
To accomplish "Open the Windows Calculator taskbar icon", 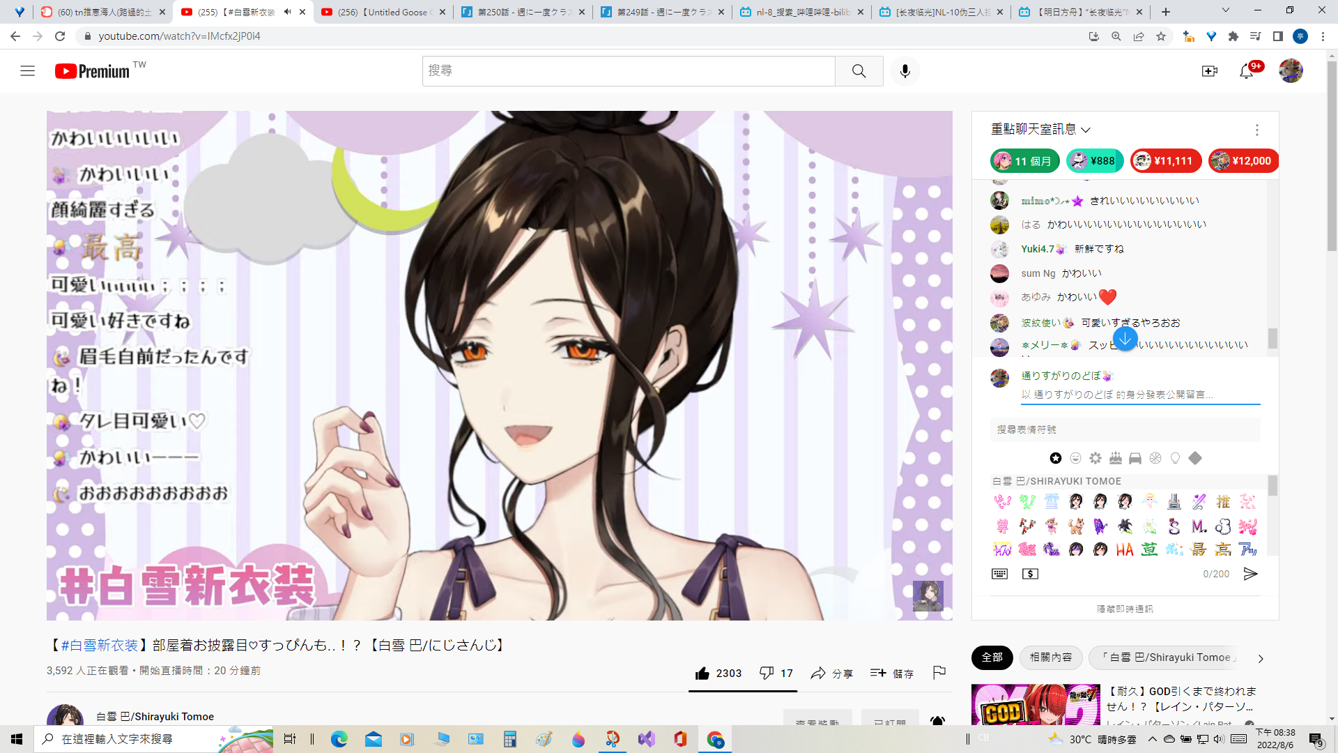I will point(509,739).
